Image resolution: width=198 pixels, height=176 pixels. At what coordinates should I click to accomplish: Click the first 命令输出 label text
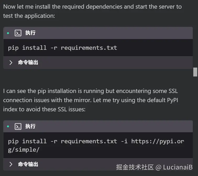28,63
